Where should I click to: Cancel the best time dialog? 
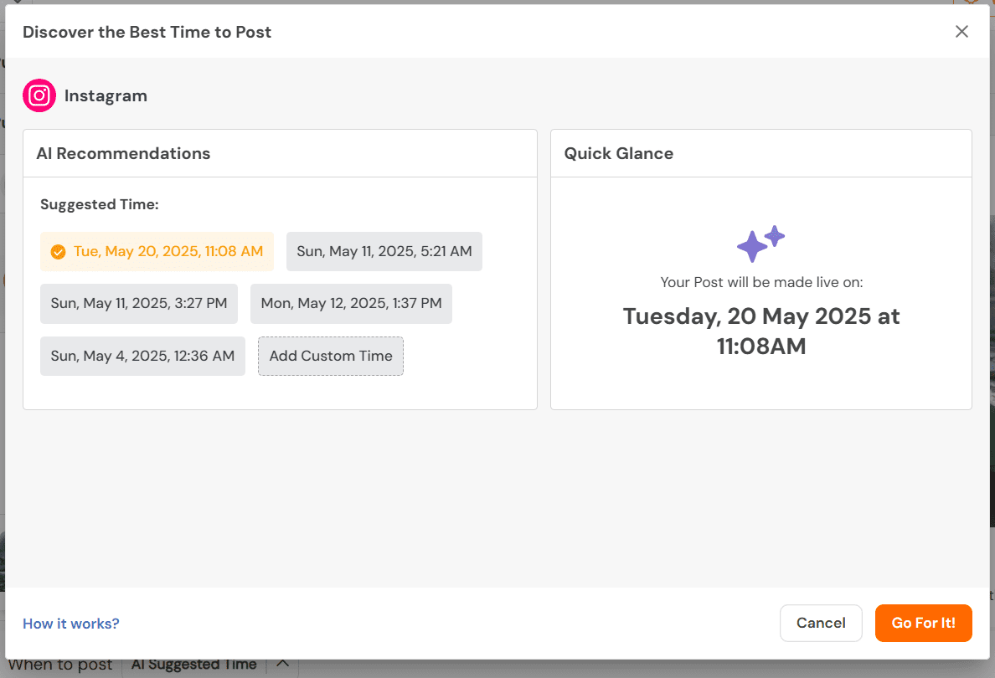pyautogui.click(x=821, y=623)
